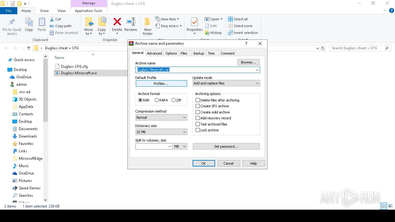Open Compression method dropdown
The height and width of the screenshot is (222, 395).
pos(161,117)
